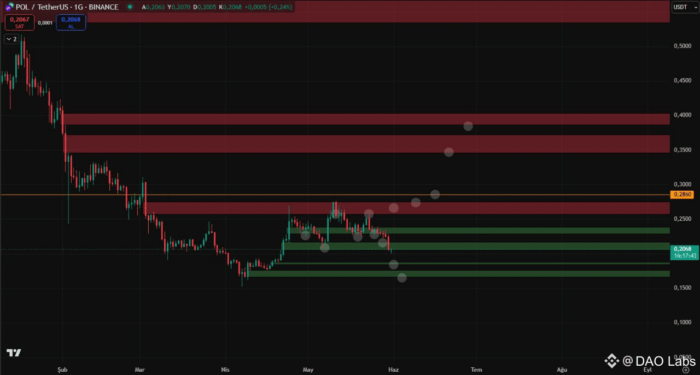Click the May label on time axis
Image resolution: width=700 pixels, height=375 pixels.
[x=308, y=370]
